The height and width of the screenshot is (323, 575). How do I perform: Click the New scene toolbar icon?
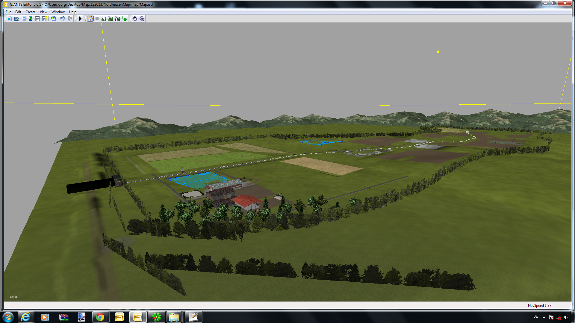coord(10,19)
